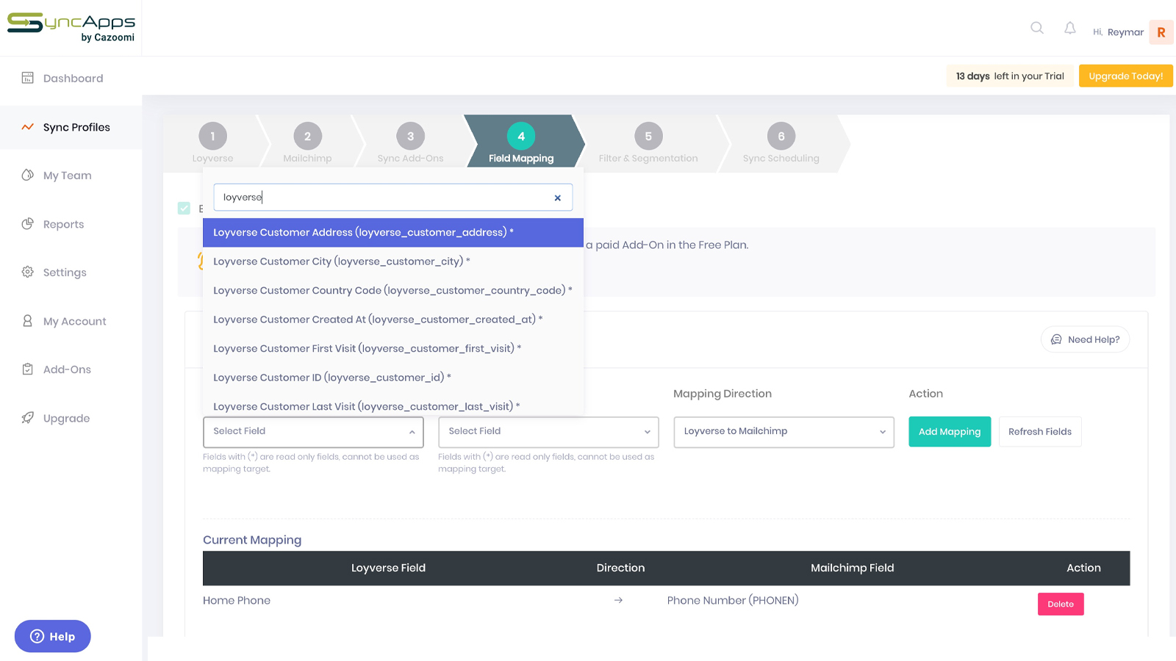Open the notifications bell icon

click(1069, 28)
